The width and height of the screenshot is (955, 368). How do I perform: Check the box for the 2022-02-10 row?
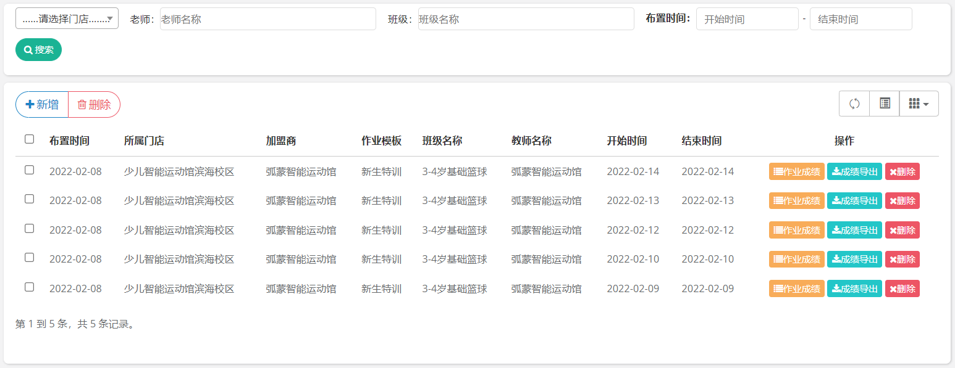pyautogui.click(x=29, y=258)
